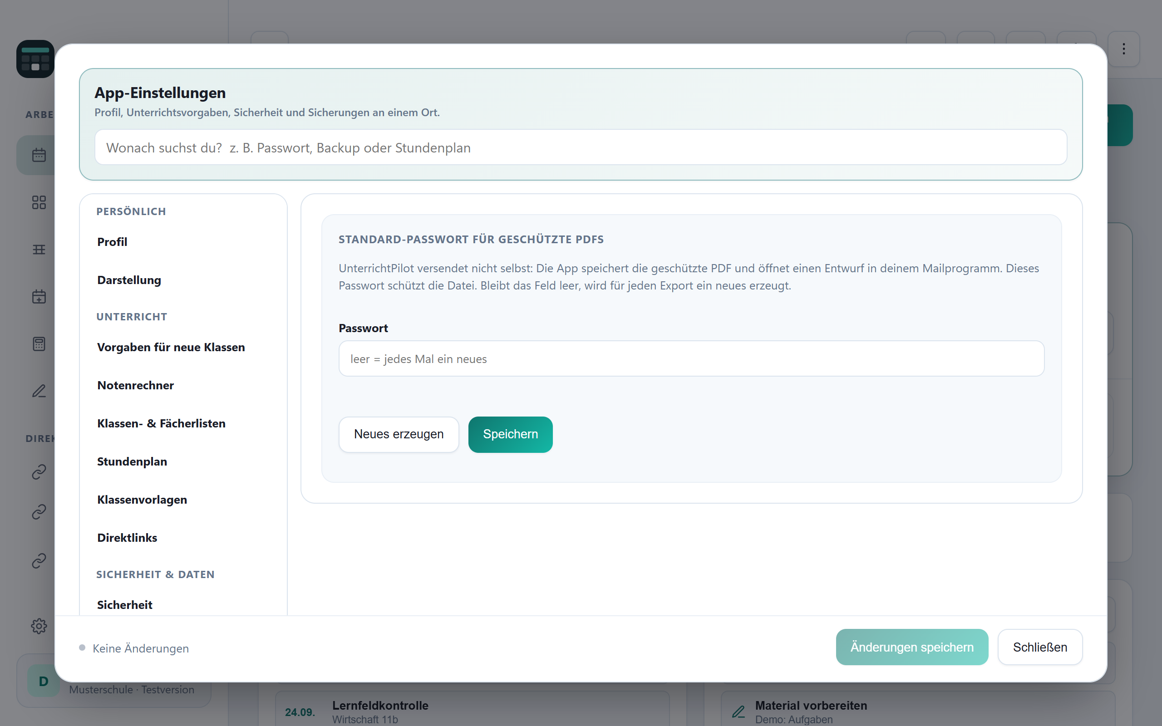Click the Standard-Passwort für geschützte PDFs heading
1162x726 pixels.
click(x=471, y=239)
